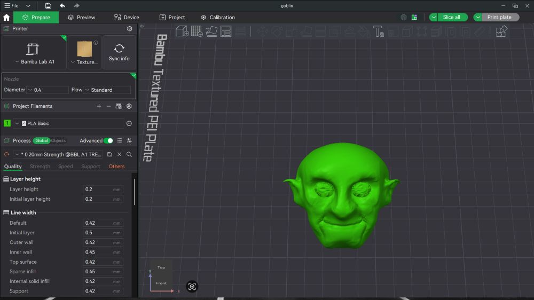This screenshot has width=534, height=300.
Task: Click the Sparse infill width field
Action: [x=103, y=272]
